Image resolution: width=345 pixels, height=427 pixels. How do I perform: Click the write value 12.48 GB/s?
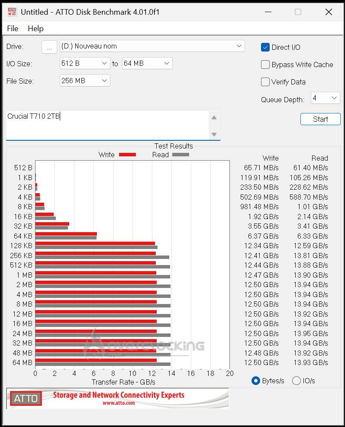261,353
